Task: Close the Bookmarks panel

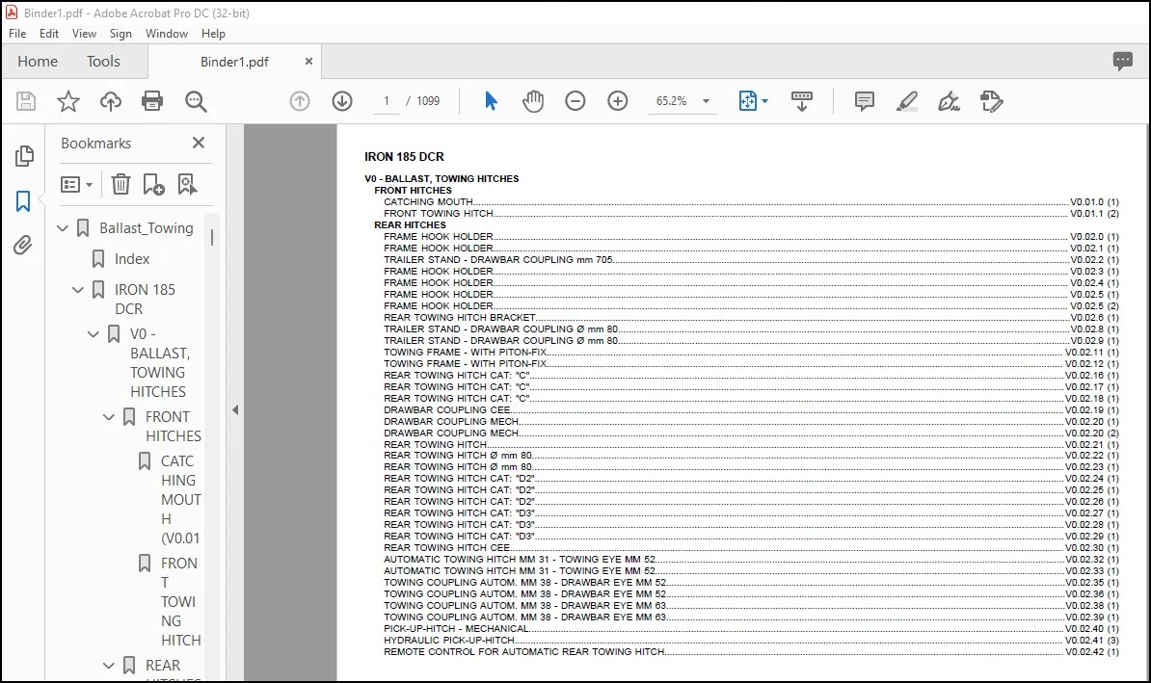Action: (199, 143)
